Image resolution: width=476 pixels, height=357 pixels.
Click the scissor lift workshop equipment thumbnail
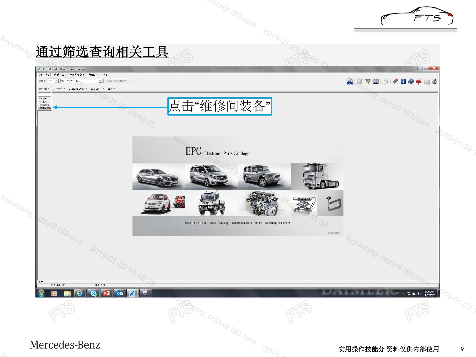click(x=304, y=203)
